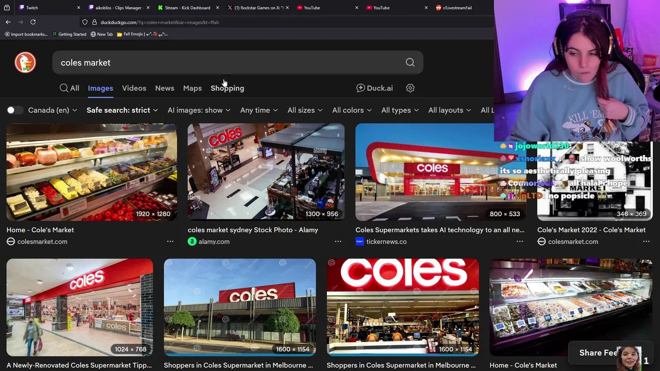
Task: Expand the All colors filter
Action: (352, 110)
